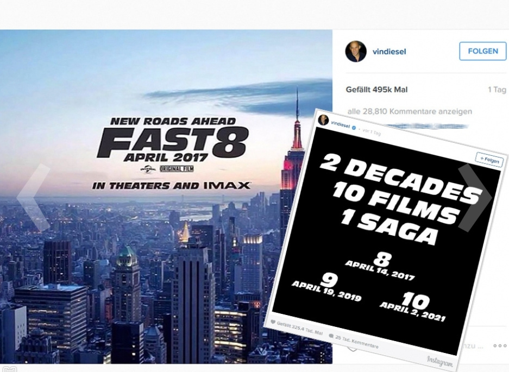Expand 'alle 28,810 Kommentare anzeigen'

click(410, 112)
